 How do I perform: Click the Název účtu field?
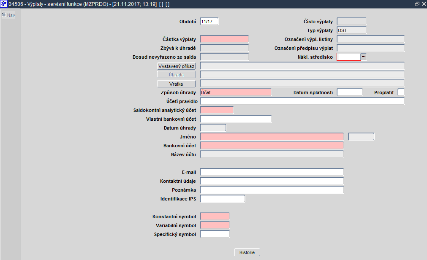[x=272, y=154]
